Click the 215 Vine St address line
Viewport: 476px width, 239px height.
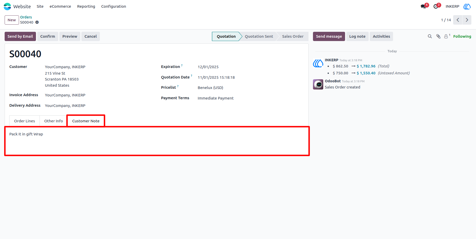point(55,73)
